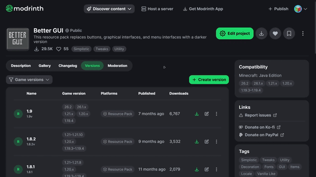Click the Locale tag in Tags panel
The image size is (316, 177).
247,173
